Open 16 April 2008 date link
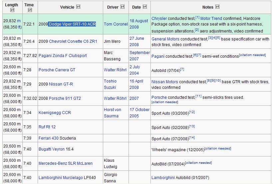Screen dimensions: 273x184 click(136, 84)
